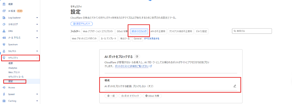The width and height of the screenshot is (292, 104).
Task: Toggle the ボット トラフィック filter chip
Action: coord(139,31)
